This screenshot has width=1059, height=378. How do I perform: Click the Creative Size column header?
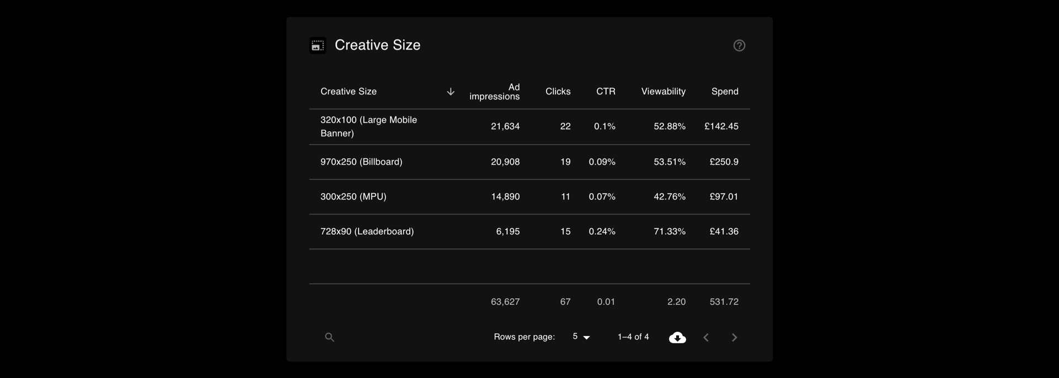click(349, 91)
